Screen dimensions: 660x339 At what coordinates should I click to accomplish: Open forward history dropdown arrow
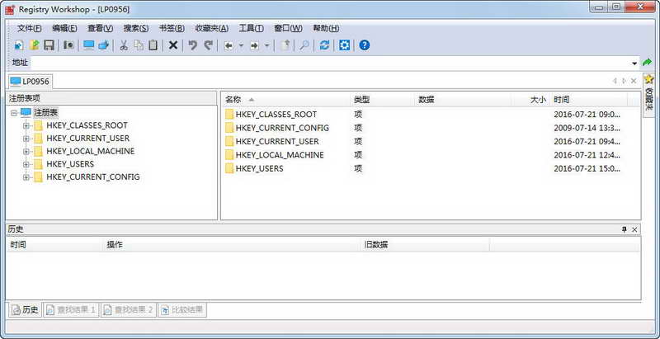click(x=266, y=45)
